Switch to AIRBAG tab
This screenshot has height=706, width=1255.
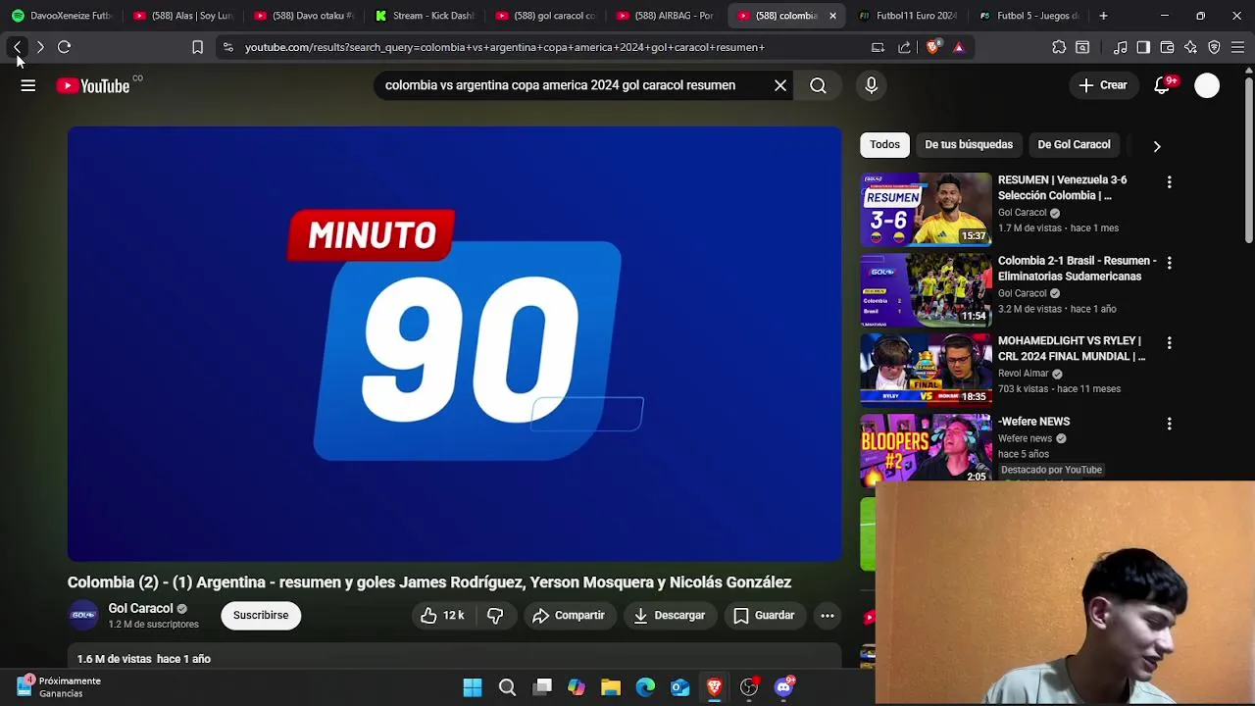[666, 16]
